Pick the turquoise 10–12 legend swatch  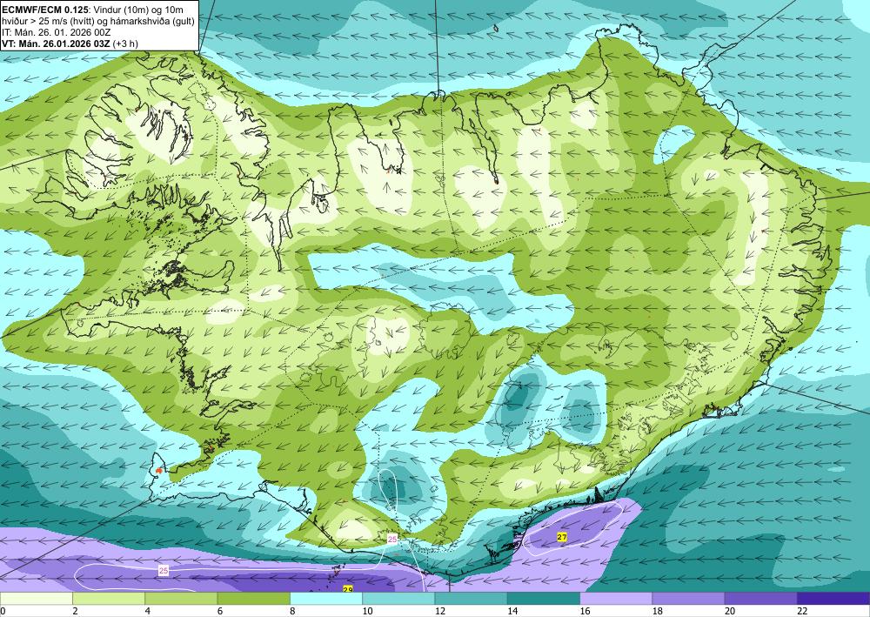[x=398, y=598]
